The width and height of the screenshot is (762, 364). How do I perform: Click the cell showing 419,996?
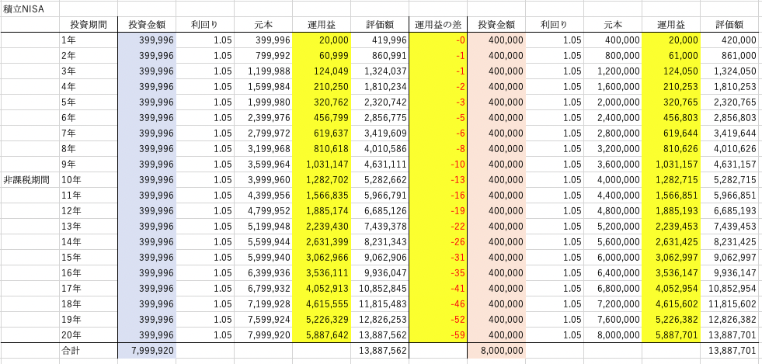381,40
